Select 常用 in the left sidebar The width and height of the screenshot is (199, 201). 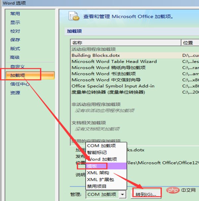(x=15, y=14)
